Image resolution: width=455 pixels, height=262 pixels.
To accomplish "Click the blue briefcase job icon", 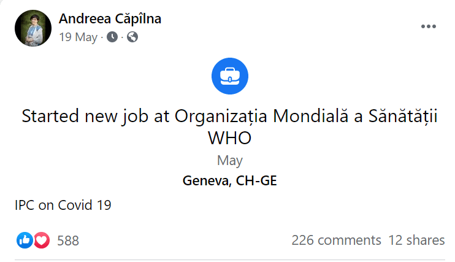I will [x=229, y=77].
